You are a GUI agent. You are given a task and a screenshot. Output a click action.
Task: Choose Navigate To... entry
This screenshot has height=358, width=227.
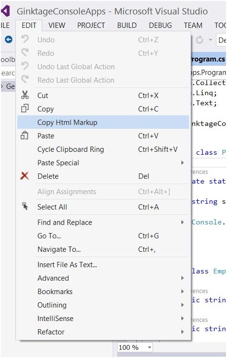(x=103, y=249)
